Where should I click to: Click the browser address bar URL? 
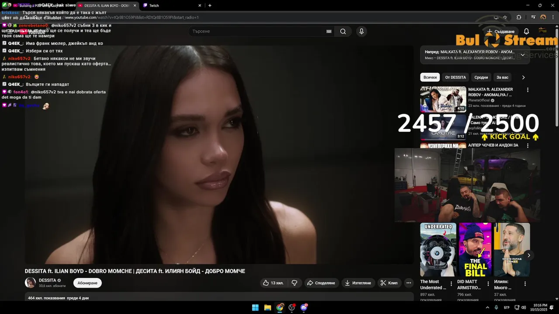(x=131, y=17)
